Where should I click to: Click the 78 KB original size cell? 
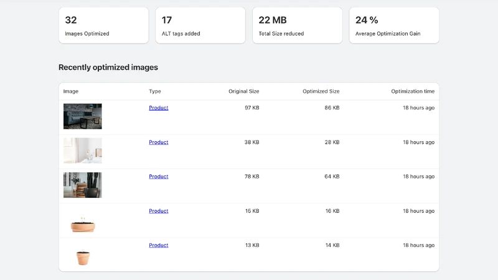(x=252, y=177)
